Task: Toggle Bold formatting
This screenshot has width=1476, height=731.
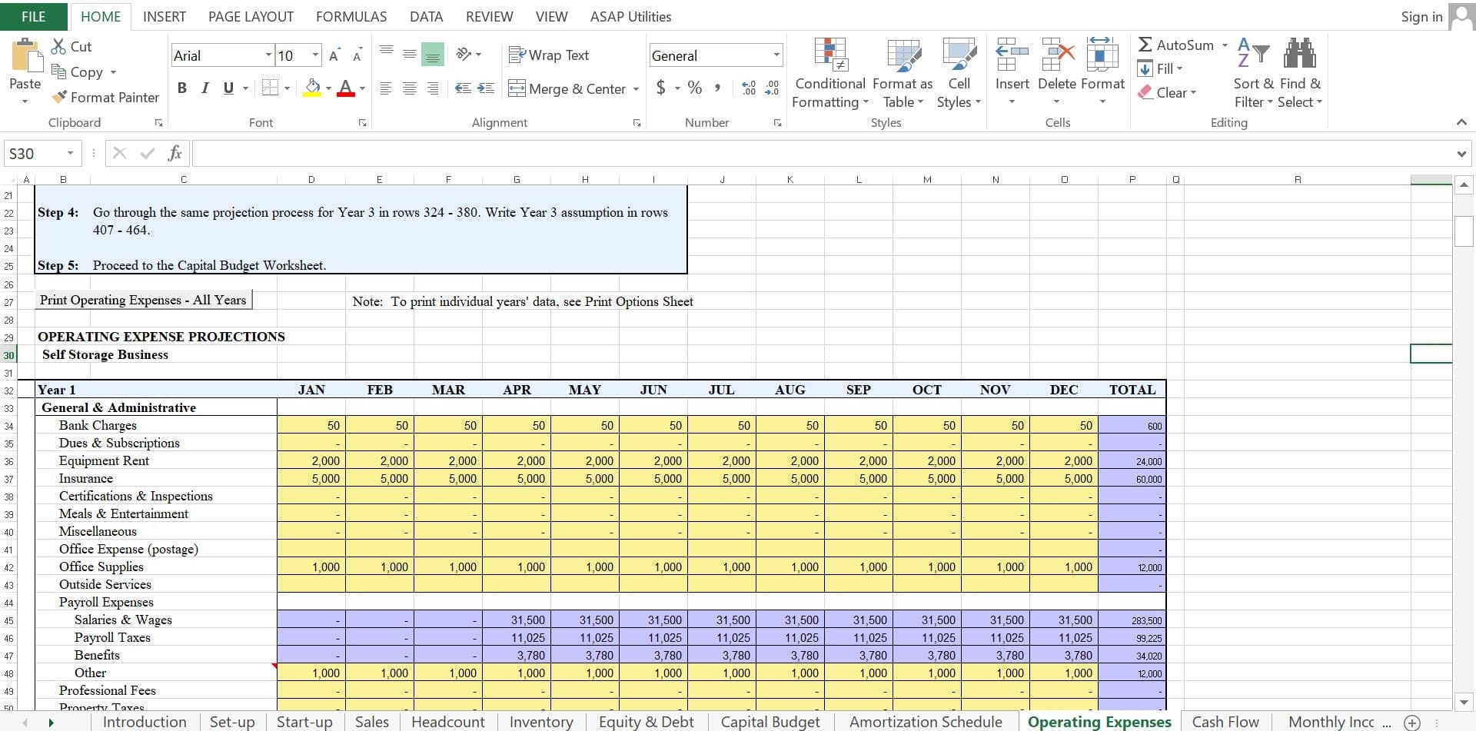Action: 182,88
